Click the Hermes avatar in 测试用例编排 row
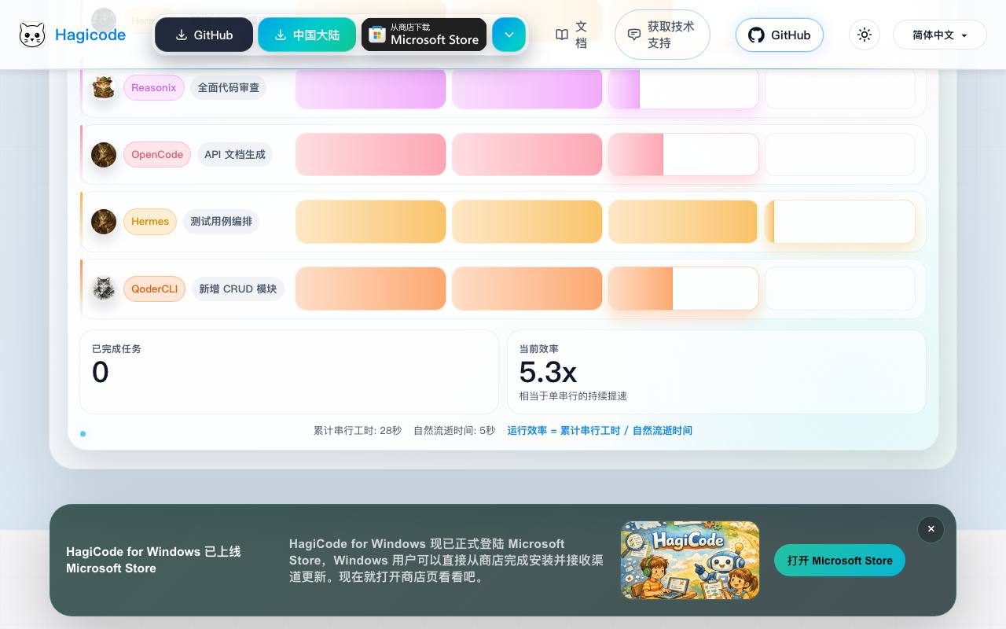1006x629 pixels. (104, 222)
